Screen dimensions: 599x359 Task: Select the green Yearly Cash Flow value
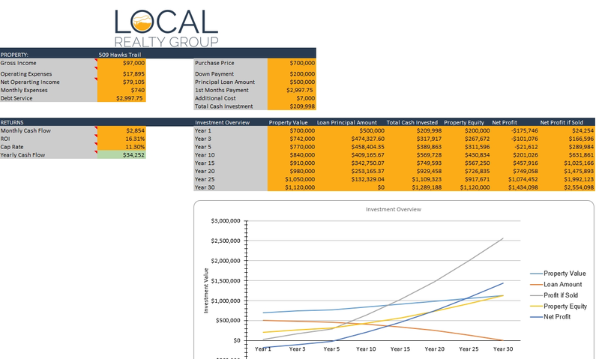(121, 154)
